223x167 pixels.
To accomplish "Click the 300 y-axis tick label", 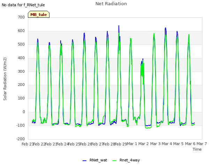I will pos(21,71).
